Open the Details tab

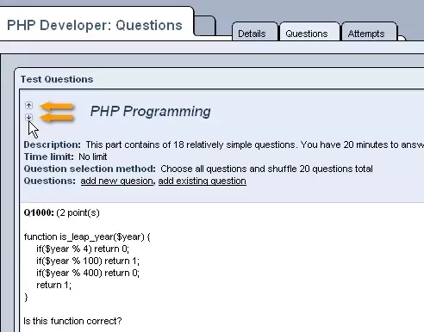pyautogui.click(x=252, y=34)
